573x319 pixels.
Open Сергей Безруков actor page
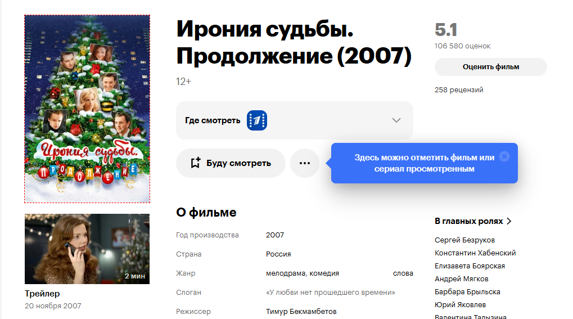pyautogui.click(x=464, y=240)
